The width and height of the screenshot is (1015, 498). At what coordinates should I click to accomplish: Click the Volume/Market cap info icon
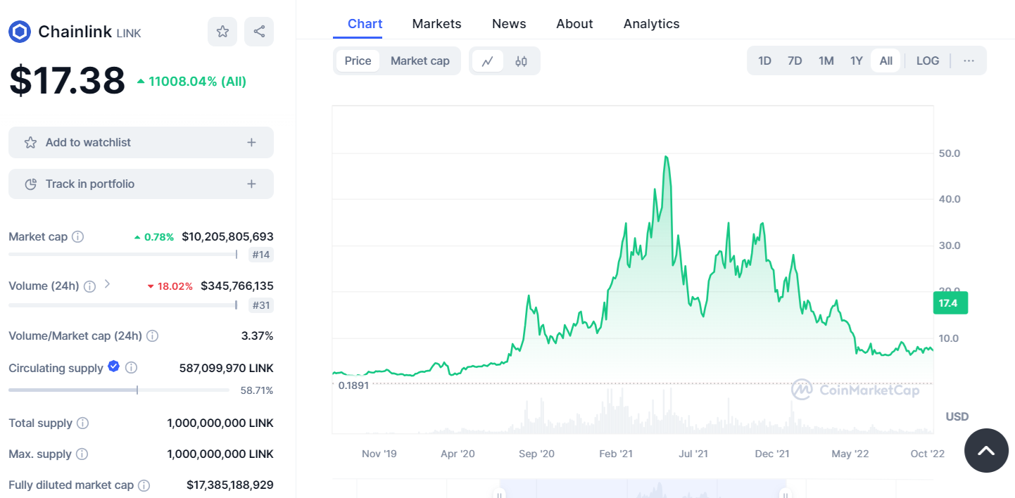[x=153, y=336]
